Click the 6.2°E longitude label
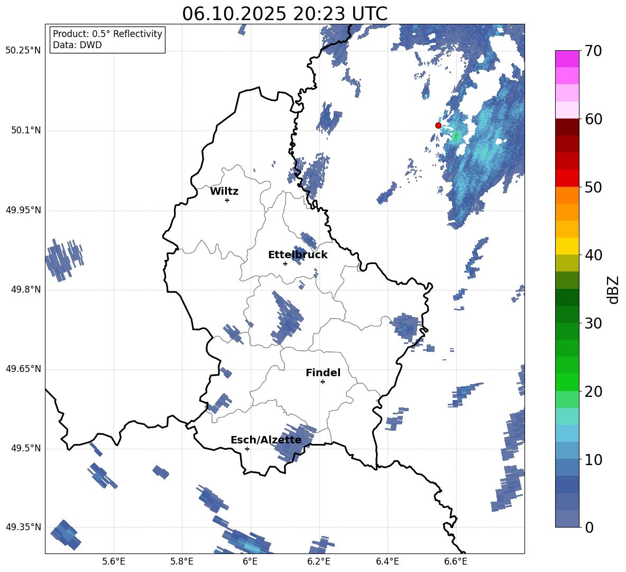 click(319, 561)
